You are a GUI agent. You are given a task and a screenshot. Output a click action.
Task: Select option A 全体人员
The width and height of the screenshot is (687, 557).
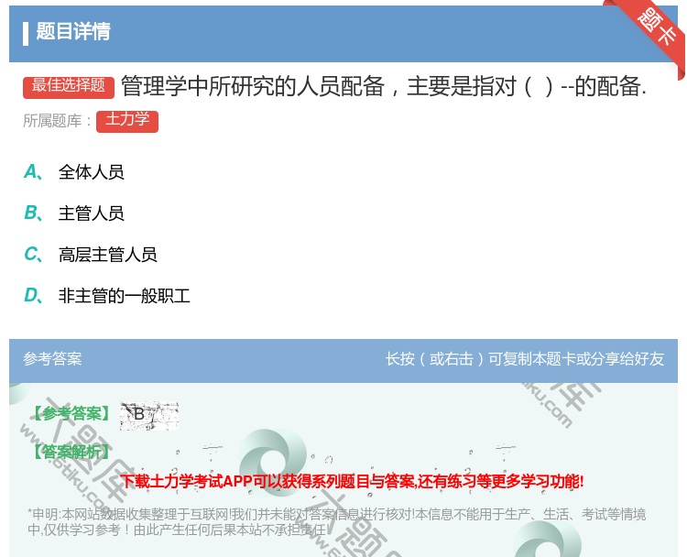click(x=74, y=172)
